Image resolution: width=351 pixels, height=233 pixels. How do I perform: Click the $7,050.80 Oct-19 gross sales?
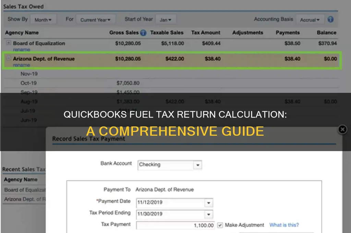128,83
